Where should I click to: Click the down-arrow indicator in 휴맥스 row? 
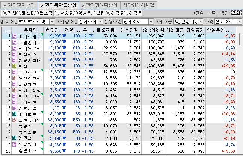(64, 126)
